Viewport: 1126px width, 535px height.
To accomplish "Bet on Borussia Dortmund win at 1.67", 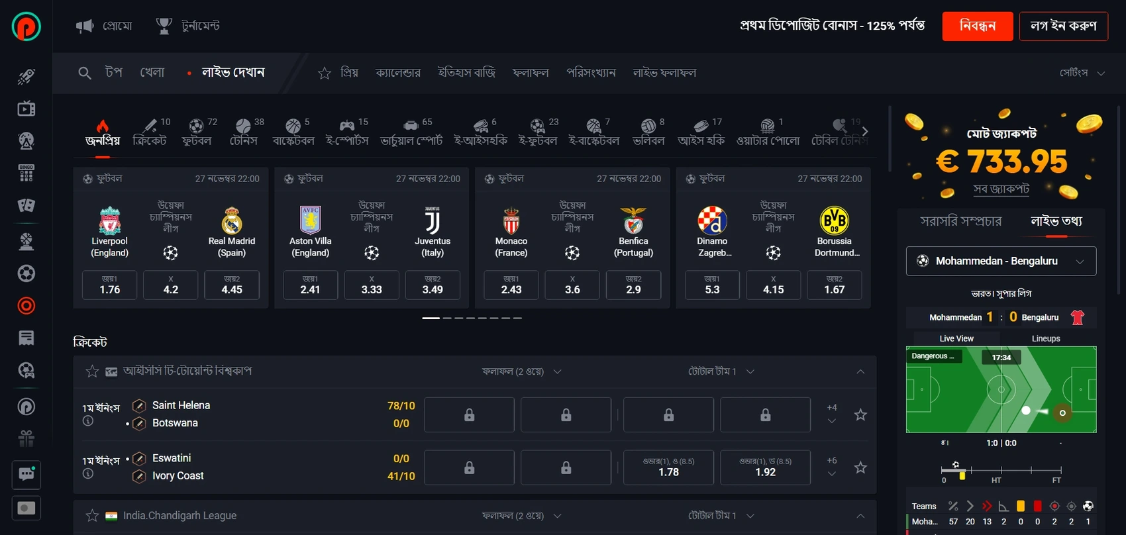I will pyautogui.click(x=834, y=285).
